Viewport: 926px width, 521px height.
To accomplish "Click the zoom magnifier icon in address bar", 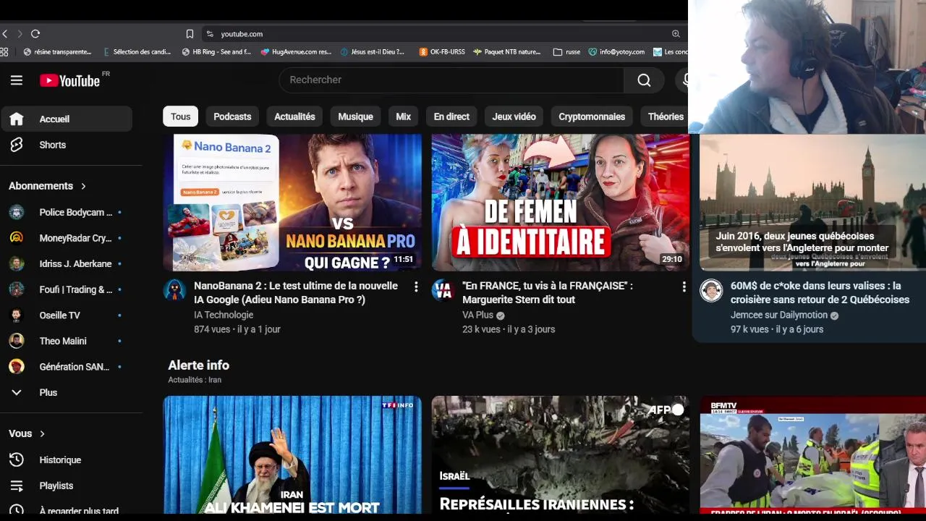I will [676, 34].
